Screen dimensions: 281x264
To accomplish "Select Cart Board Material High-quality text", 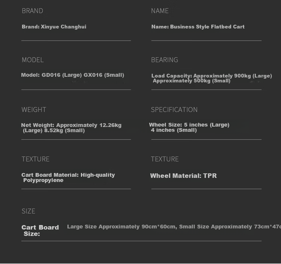I will click(68, 175).
